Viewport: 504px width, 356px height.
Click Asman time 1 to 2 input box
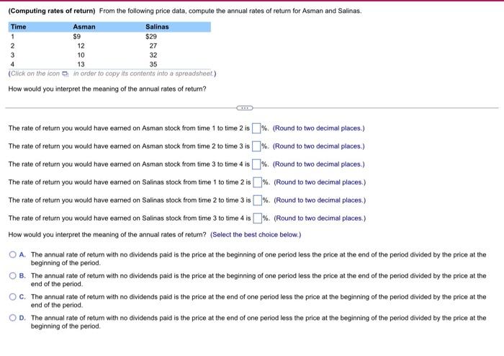tap(256, 128)
